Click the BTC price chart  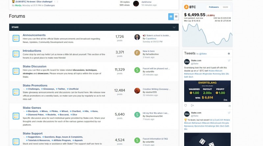click(x=207, y=34)
